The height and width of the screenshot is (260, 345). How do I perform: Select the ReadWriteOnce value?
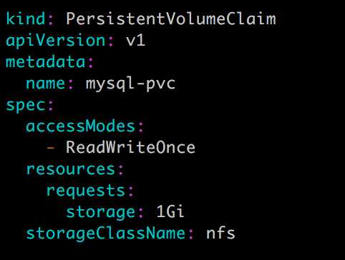point(130,148)
